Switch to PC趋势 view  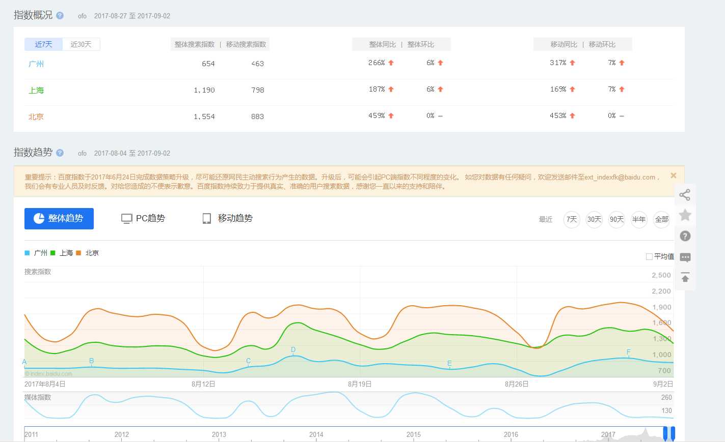pos(143,218)
